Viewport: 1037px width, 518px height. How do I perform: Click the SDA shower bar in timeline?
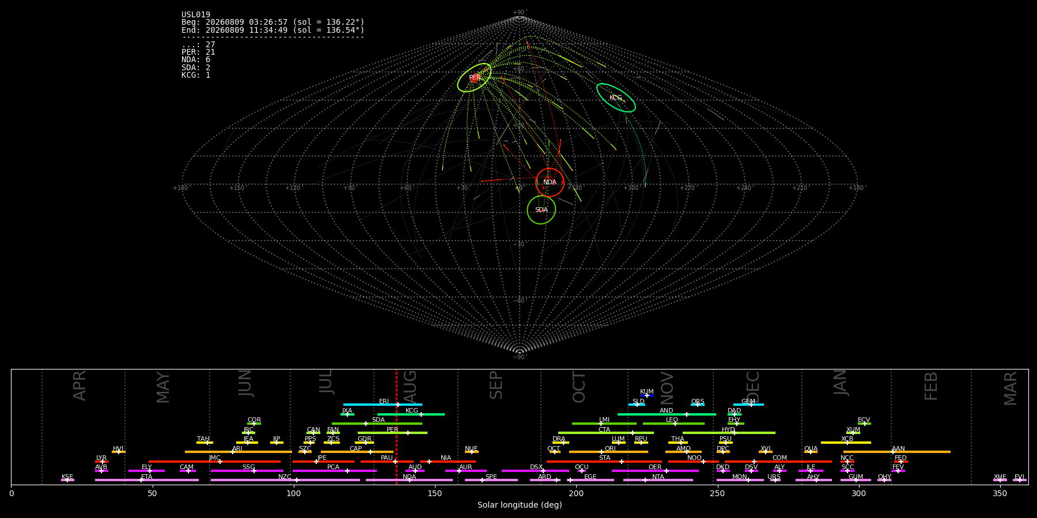(377, 424)
